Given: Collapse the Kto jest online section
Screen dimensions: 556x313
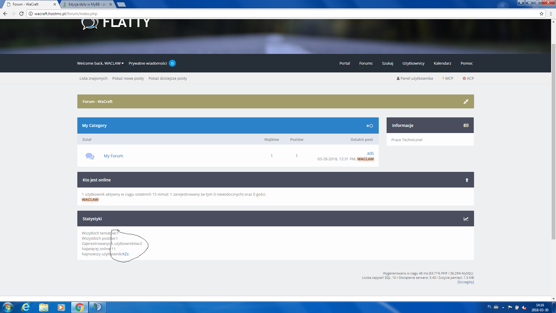Looking at the screenshot, I should point(467,180).
